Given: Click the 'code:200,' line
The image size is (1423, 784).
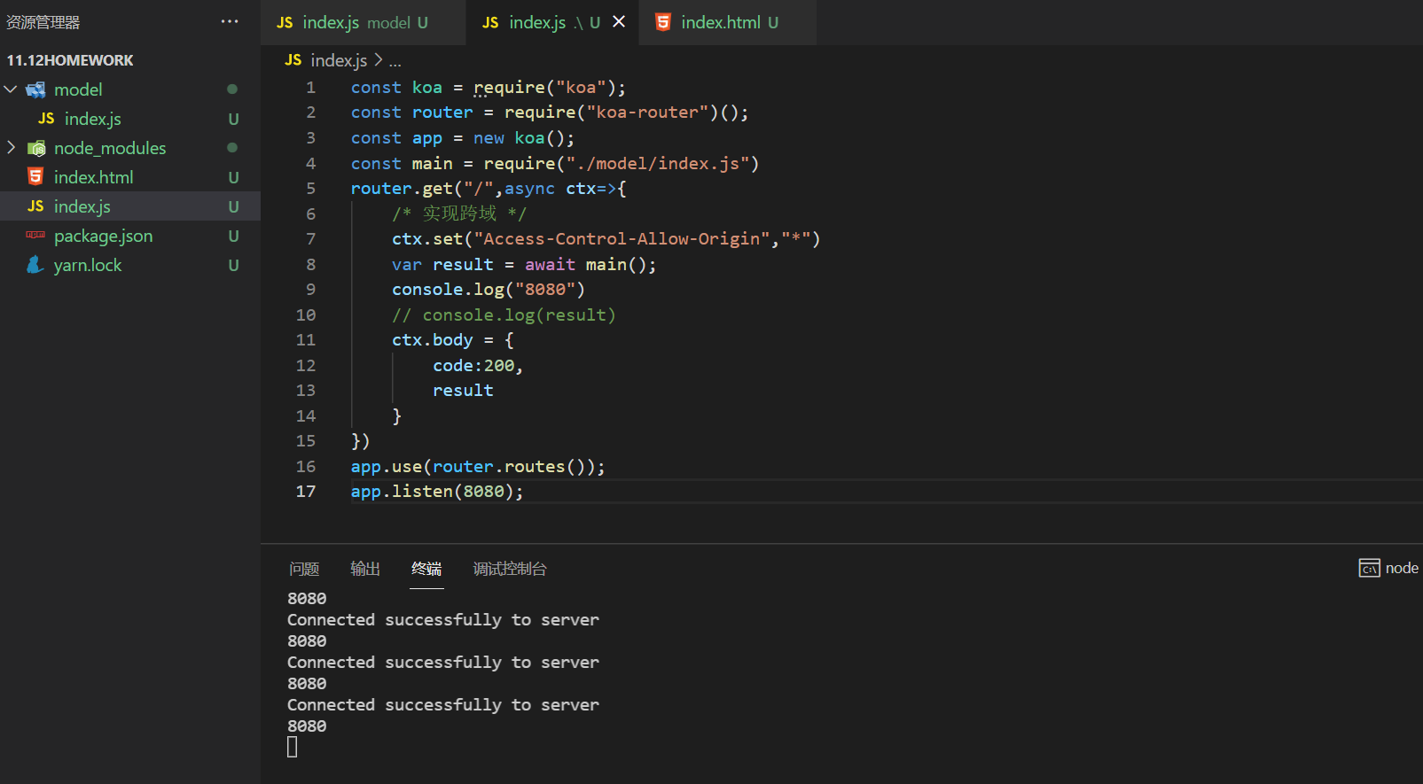Looking at the screenshot, I should [x=478, y=366].
